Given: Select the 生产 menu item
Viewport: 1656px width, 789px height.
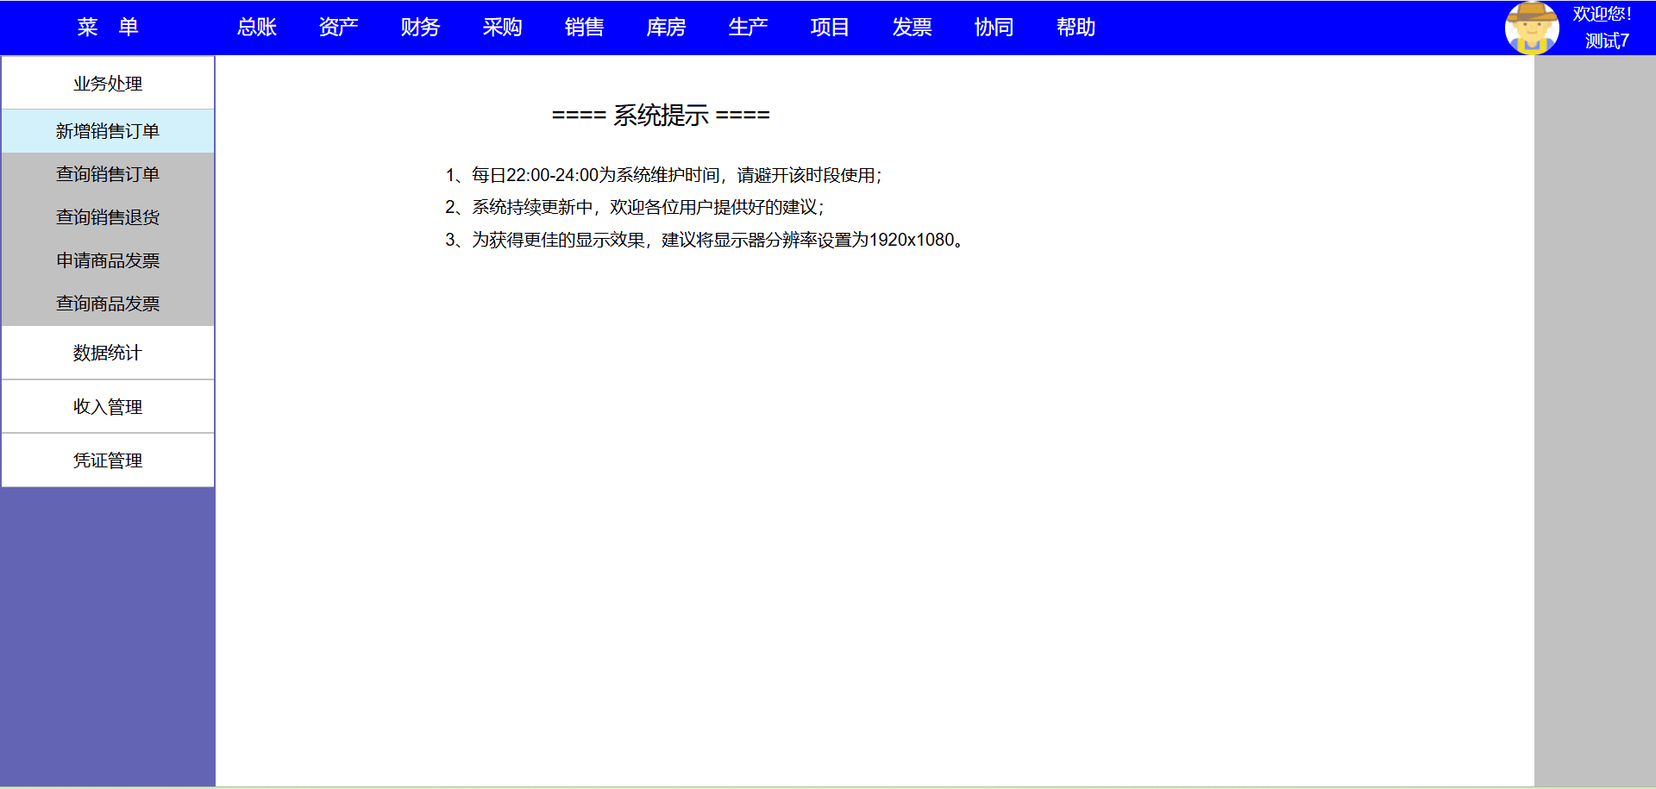Looking at the screenshot, I should click(x=748, y=28).
